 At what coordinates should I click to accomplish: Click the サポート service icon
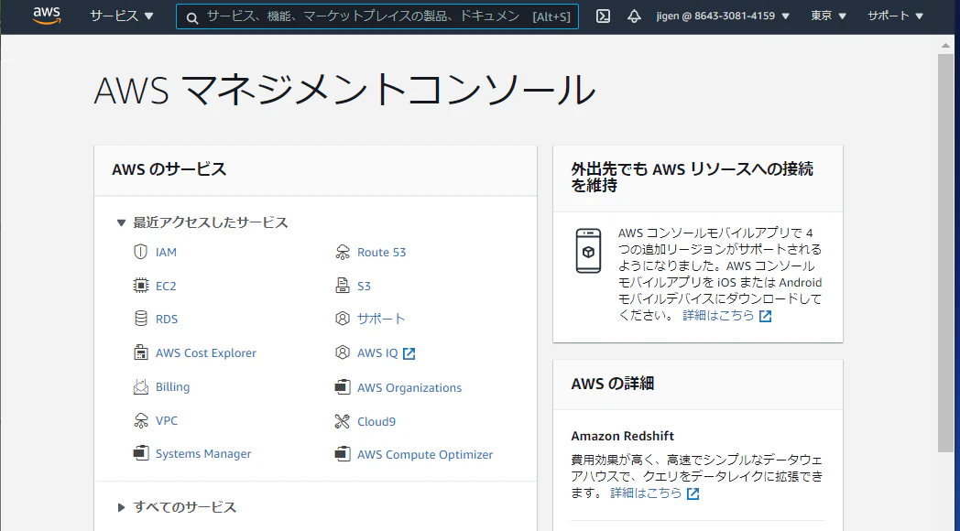pyautogui.click(x=343, y=318)
